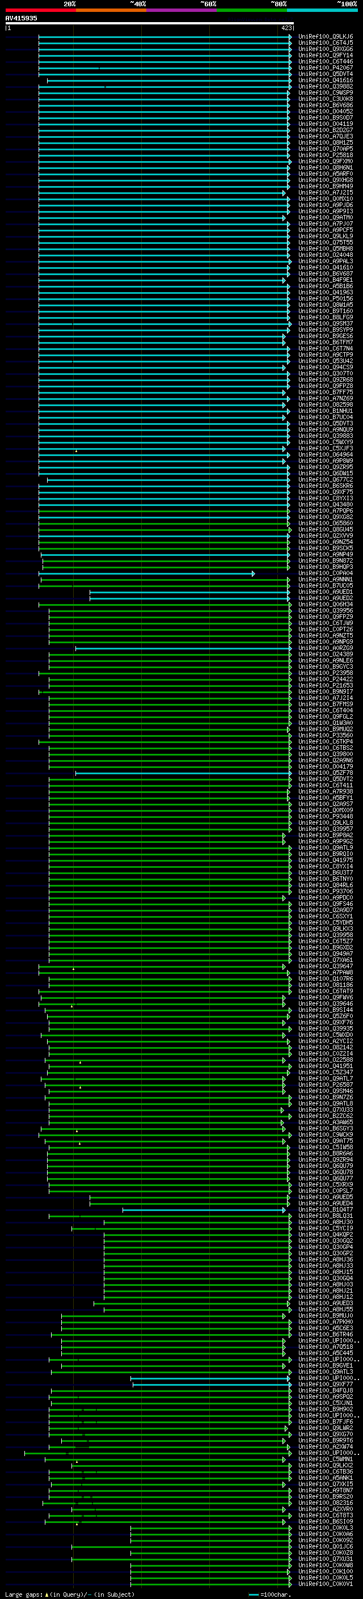This screenshot has width=363, height=1599.
Task: Open hit UniRef100_Q06H34
Action: pos(326,605)
